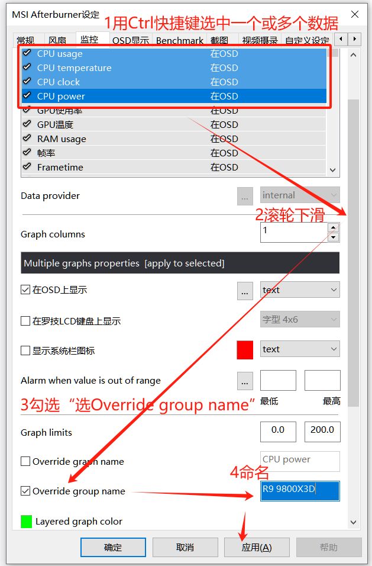The height and width of the screenshot is (566, 372).
Task: Toggle the GPU温度 checkmark
Action: pyautogui.click(x=27, y=124)
